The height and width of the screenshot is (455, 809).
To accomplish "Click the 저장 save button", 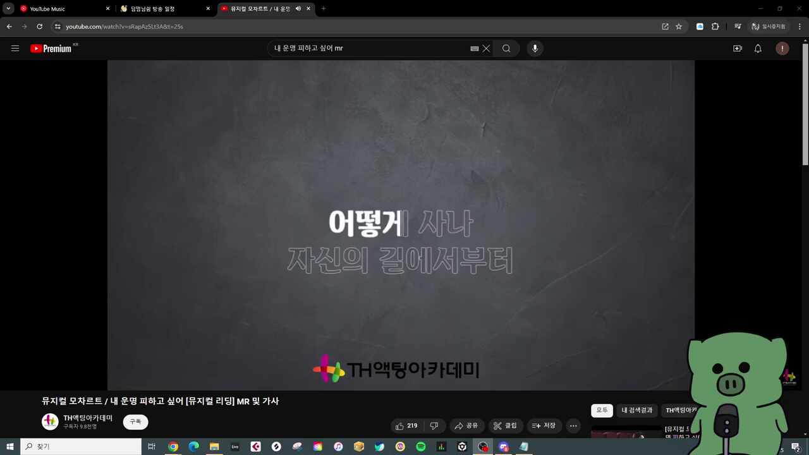I will [544, 426].
